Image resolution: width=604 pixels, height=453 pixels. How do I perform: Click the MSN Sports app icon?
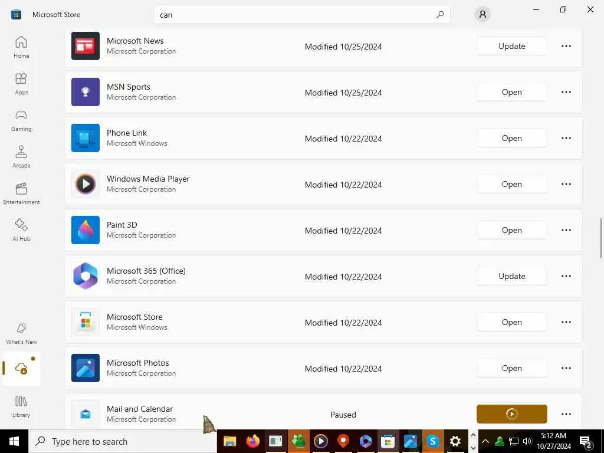(86, 91)
